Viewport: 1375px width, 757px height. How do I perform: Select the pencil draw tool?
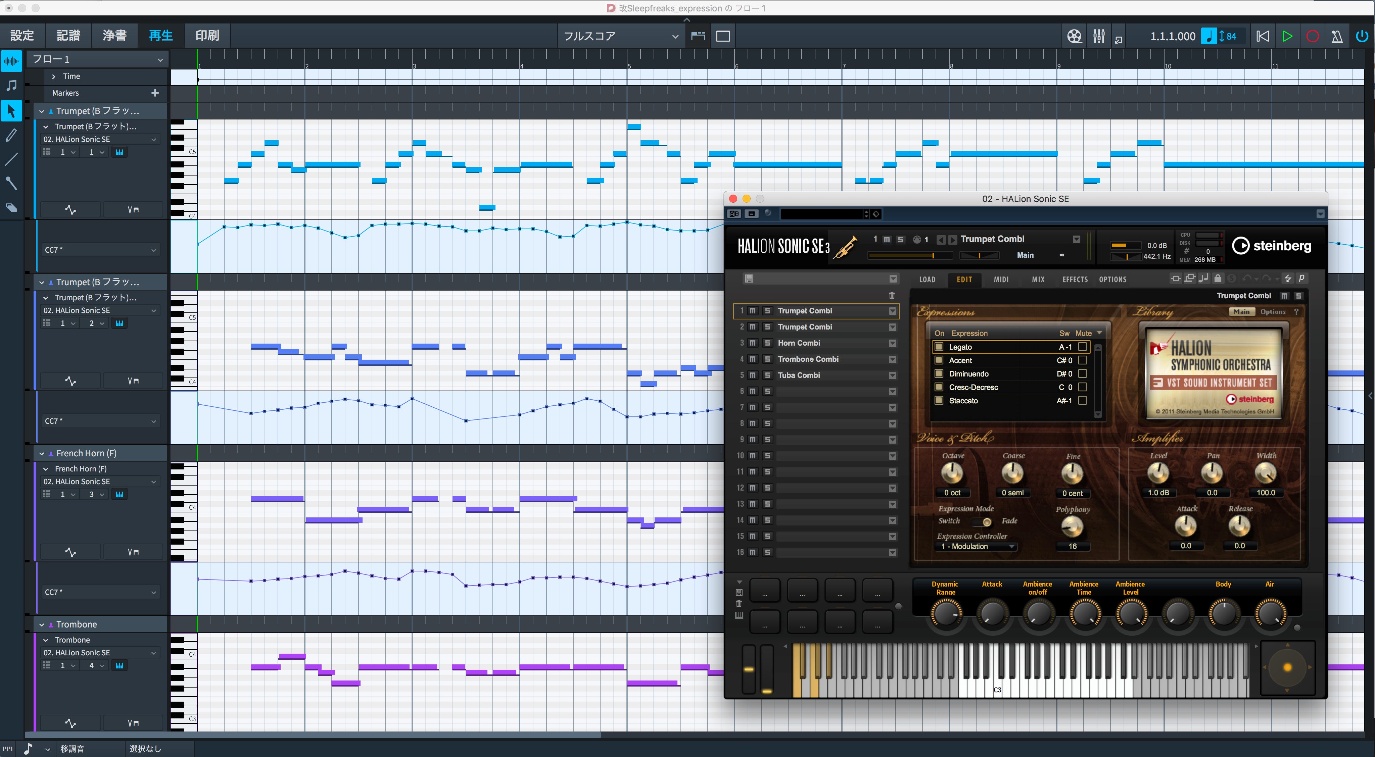tap(11, 135)
